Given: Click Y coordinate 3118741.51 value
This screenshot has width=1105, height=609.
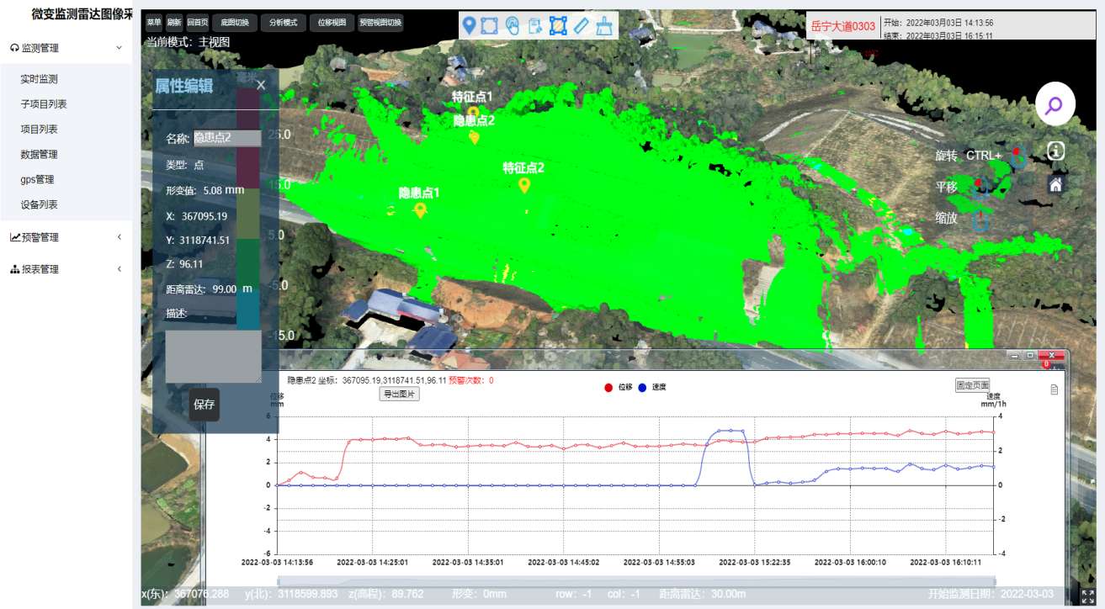Looking at the screenshot, I should 205,241.
